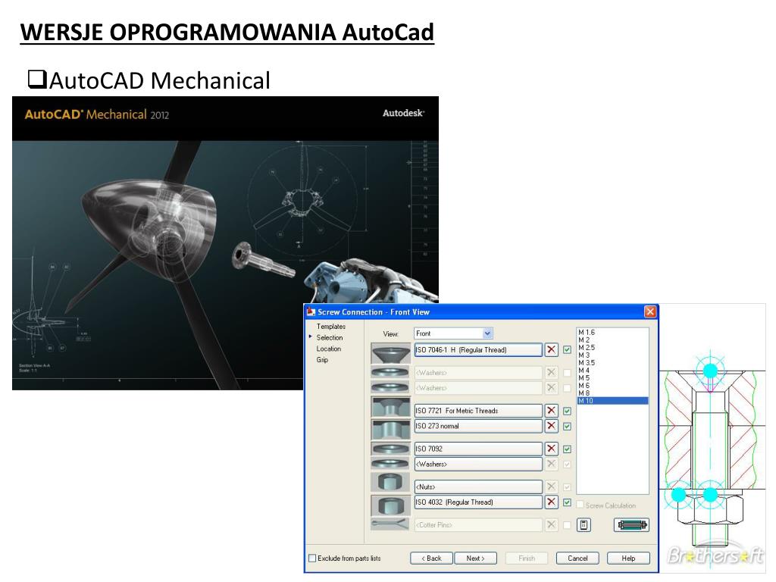This screenshot has width=776, height=582.
Task: Click the screw assembly preview icon button
Action: click(631, 524)
